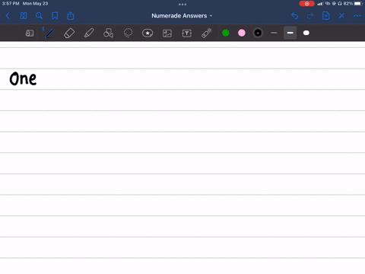Select the Highlighter tool
365x274 pixels.
[89, 33]
